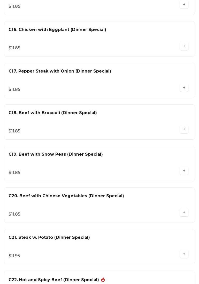Add Beef with Broccoli using plus icon
Image resolution: width=199 pixels, height=284 pixels.
click(184, 129)
